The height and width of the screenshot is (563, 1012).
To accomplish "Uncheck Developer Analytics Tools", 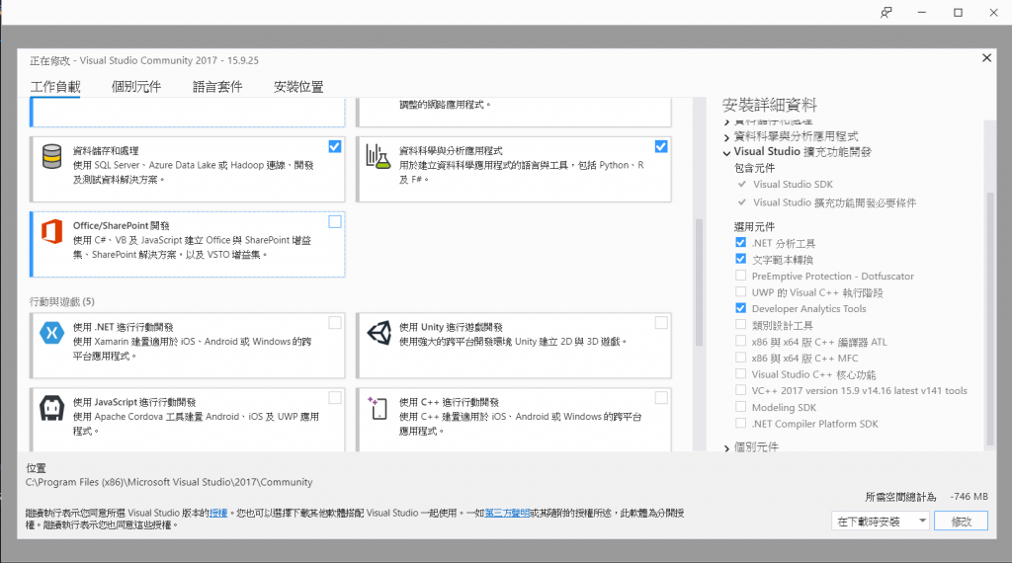I will [740, 308].
